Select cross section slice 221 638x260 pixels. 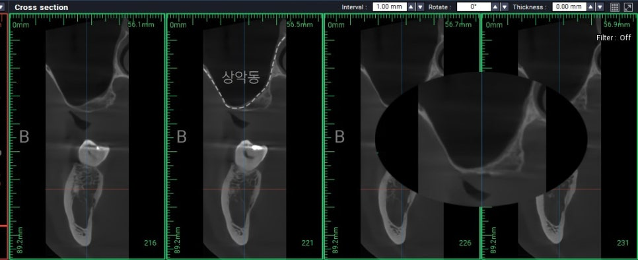click(244, 136)
